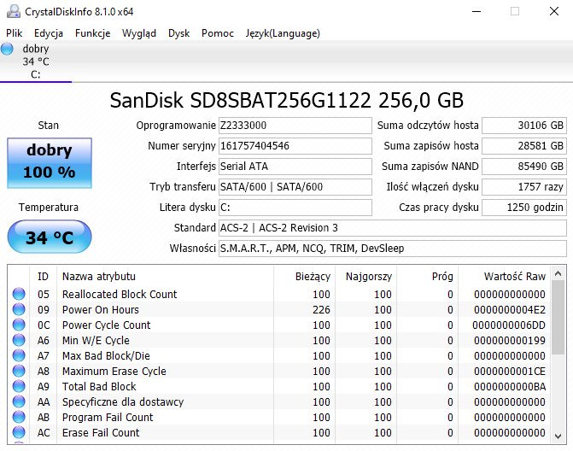Click Ilość włączeń dysku value 1757 razy
The height and width of the screenshot is (451, 573).
[524, 187]
